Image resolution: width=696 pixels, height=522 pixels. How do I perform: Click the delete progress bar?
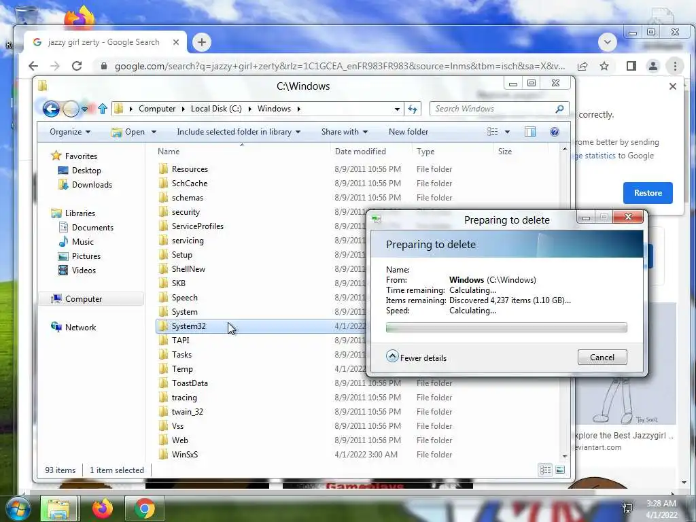click(506, 328)
